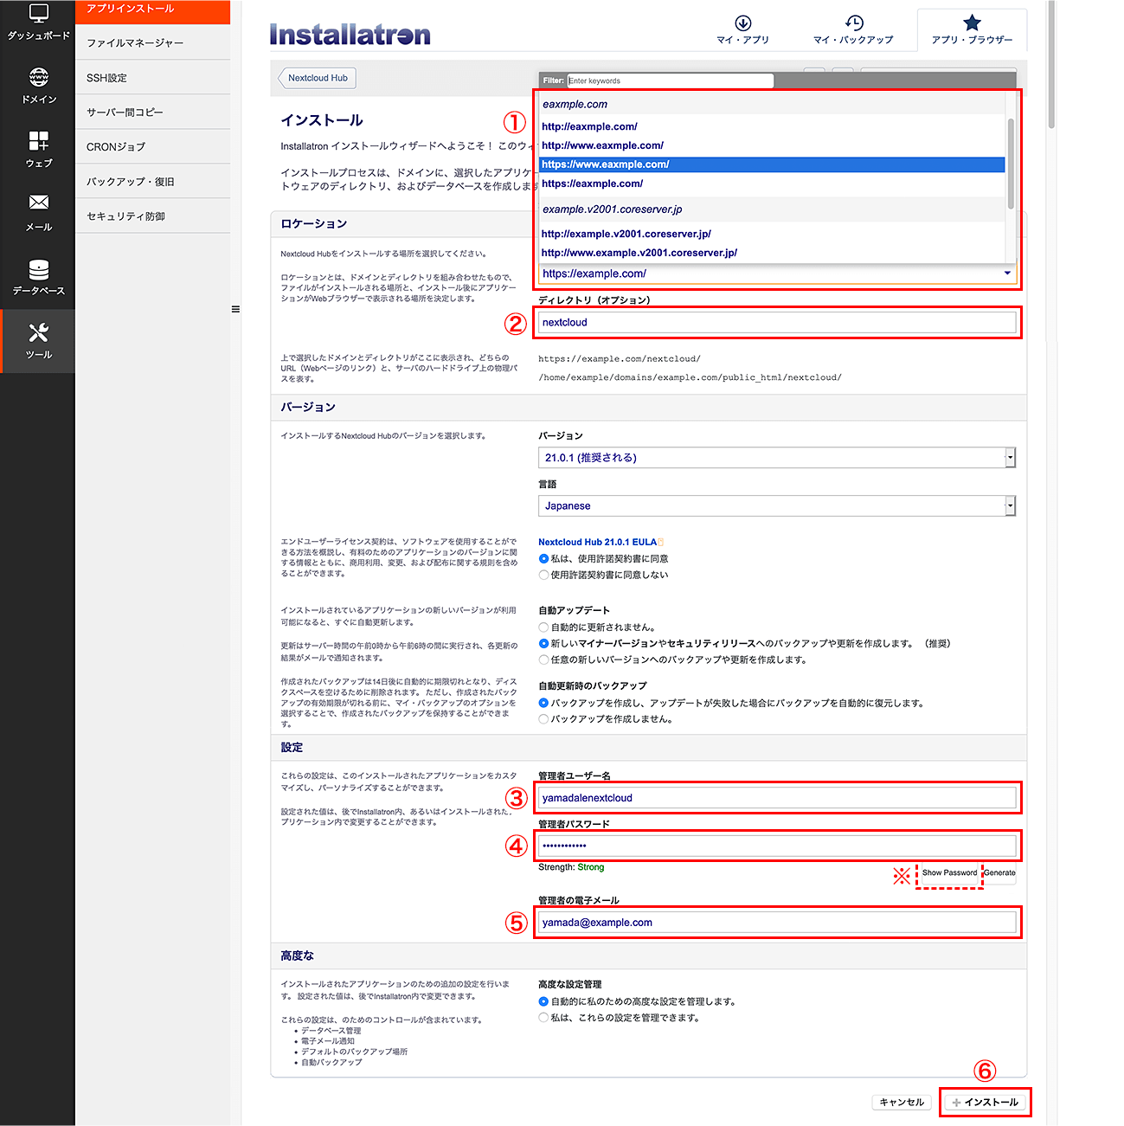Screen dimensions: 1124x1126
Task: Select バックアップを作成し auto-restore radio
Action: (543, 703)
